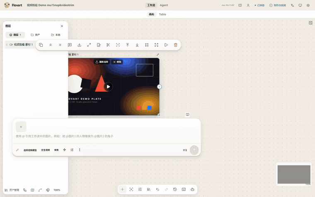Viewport: 315px width, 197px height.
Task: Click the plus connector on video's right edge
Action: [x=159, y=86]
